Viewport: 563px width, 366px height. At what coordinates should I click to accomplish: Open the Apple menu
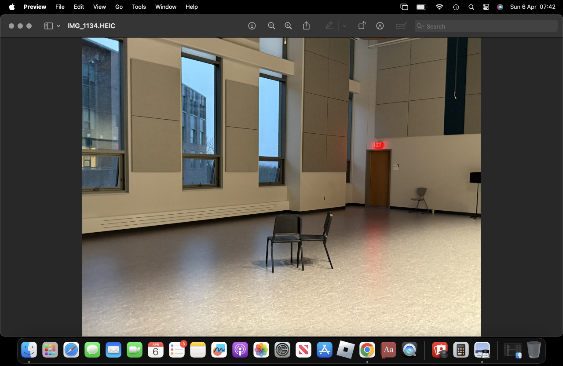[12, 7]
